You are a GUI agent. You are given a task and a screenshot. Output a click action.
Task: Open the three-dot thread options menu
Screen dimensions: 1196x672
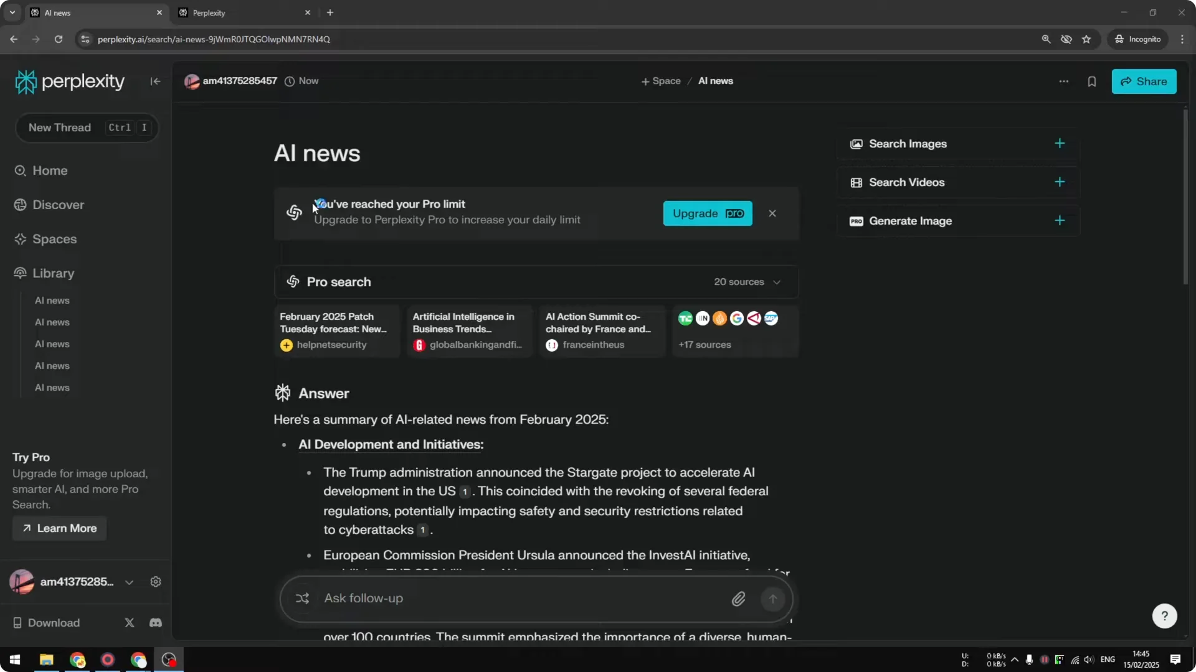1063,82
